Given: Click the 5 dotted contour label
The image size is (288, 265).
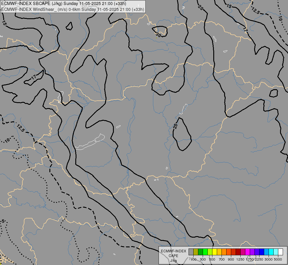Looking at the screenshot, I should point(3,221).
